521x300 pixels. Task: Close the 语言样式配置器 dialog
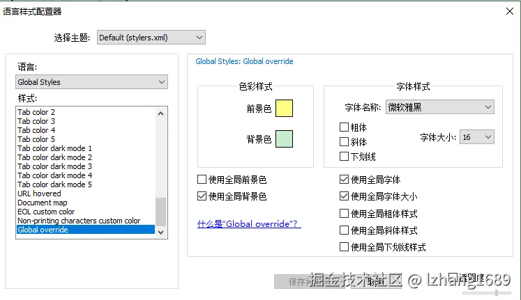(510, 11)
